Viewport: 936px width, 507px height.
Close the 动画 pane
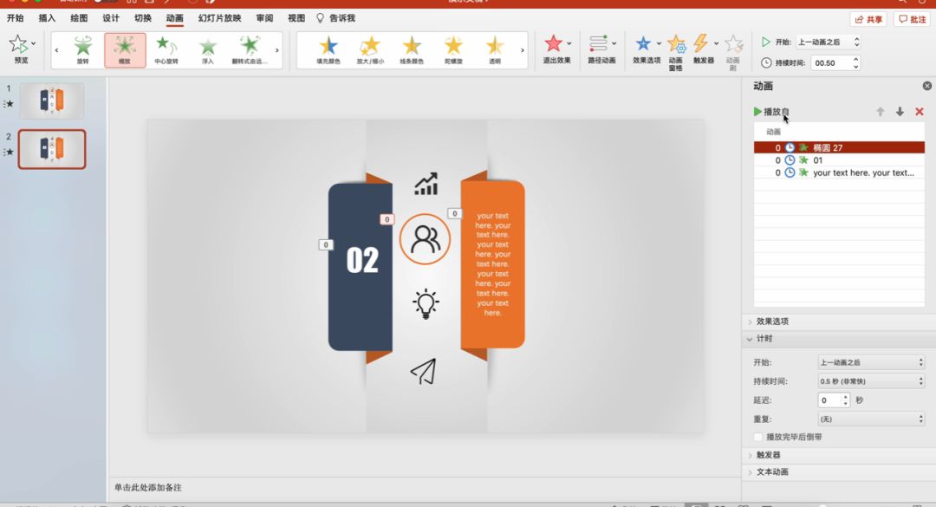tap(927, 86)
